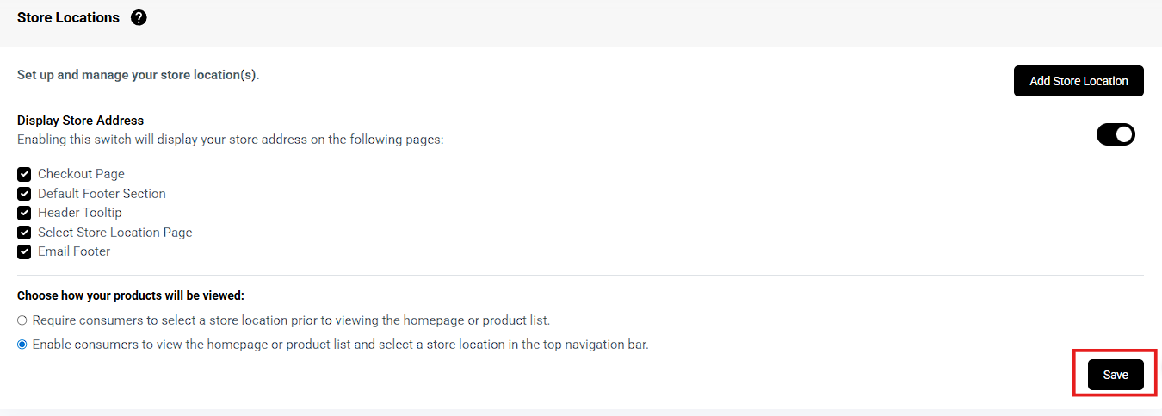
Task: Disable the Display Store Address switch
Action: (x=1116, y=134)
